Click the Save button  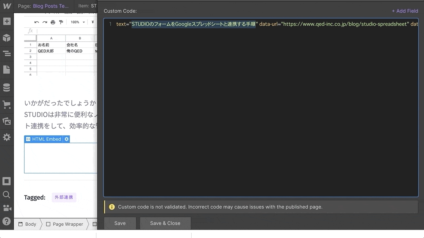(x=120, y=223)
